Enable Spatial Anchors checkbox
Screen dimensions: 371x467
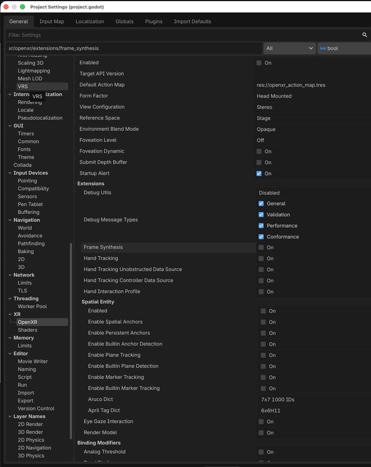coord(263,322)
